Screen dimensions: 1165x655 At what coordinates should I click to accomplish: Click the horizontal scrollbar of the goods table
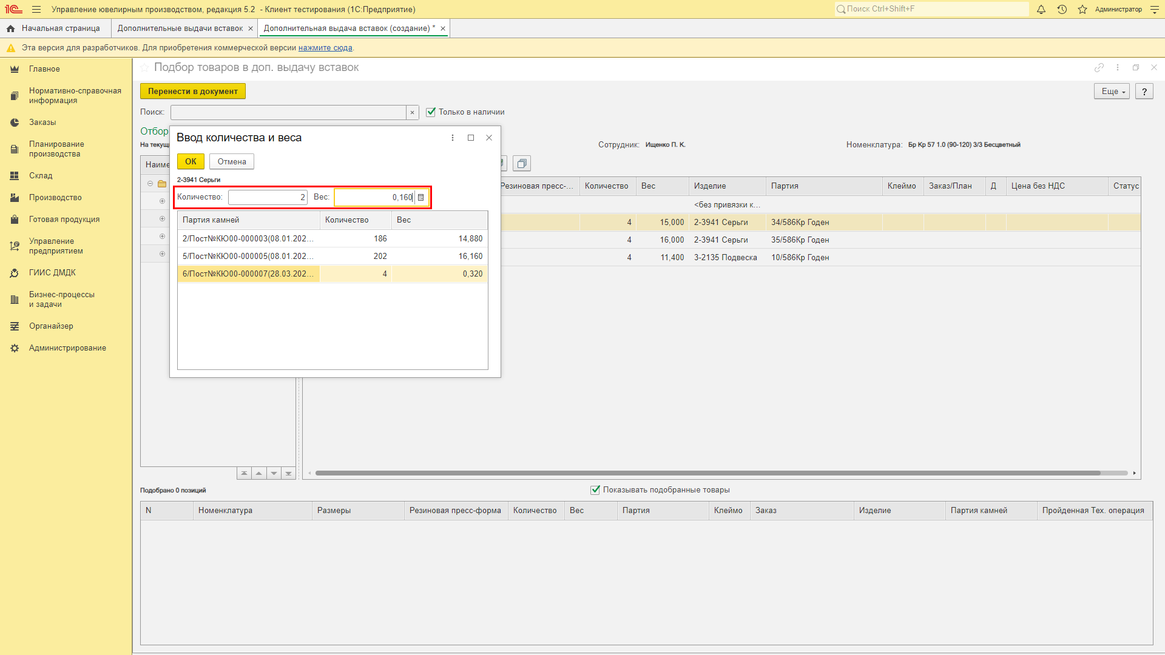pos(707,473)
